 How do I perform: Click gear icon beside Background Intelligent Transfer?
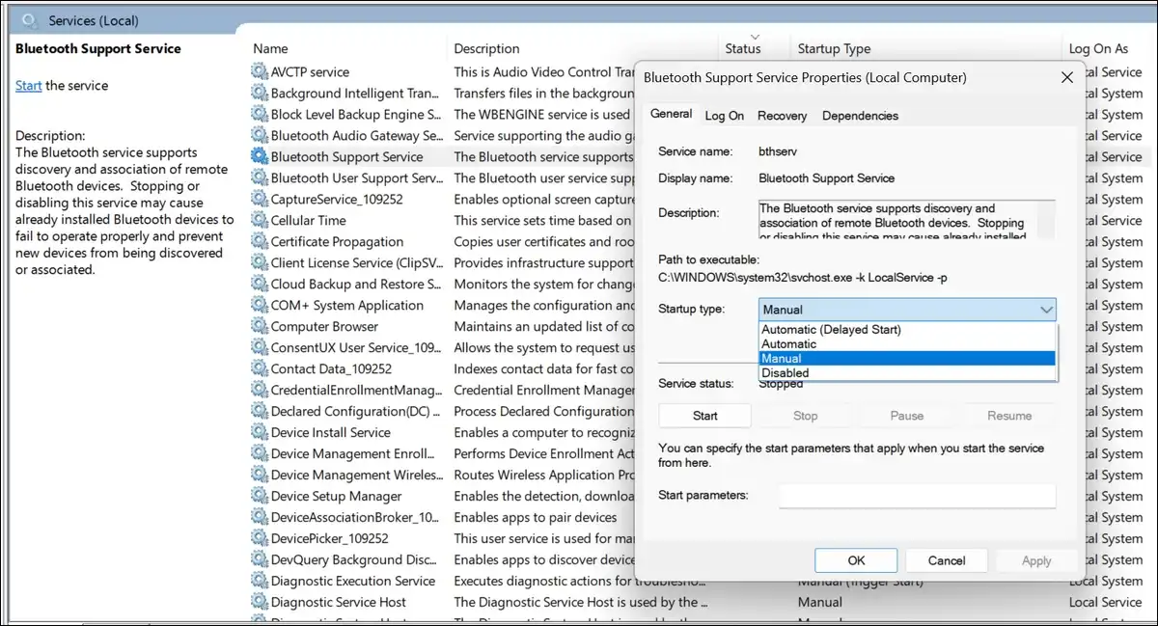point(260,93)
